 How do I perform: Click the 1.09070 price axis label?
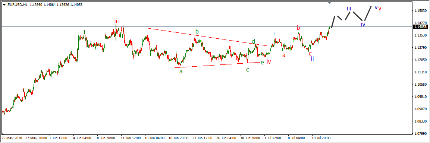point(420,109)
